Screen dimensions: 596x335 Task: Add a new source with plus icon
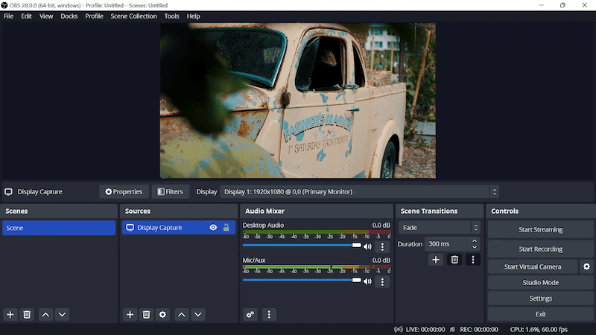tap(130, 315)
